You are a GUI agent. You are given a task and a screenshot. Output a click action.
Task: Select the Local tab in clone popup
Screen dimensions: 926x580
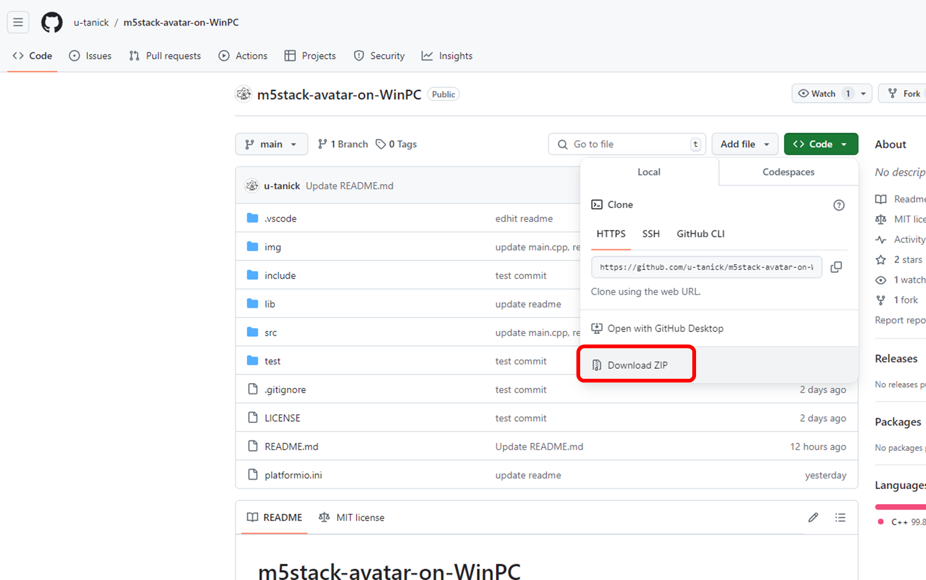pyautogui.click(x=649, y=172)
